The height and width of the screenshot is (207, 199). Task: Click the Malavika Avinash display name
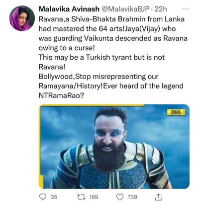coord(69,9)
